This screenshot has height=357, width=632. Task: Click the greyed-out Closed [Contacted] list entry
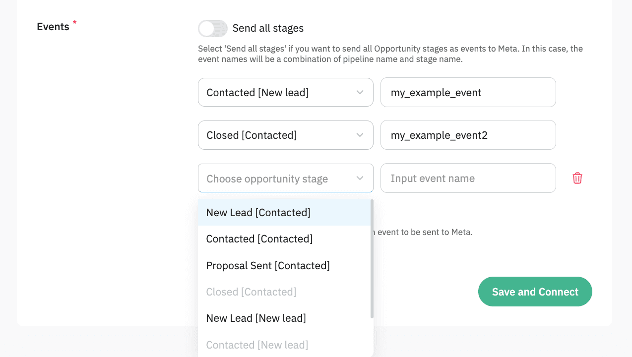point(251,292)
